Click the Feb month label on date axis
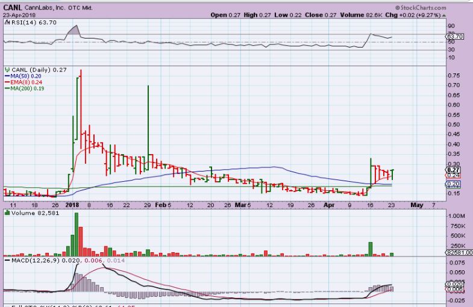The height and width of the screenshot is (307, 473). (160, 205)
